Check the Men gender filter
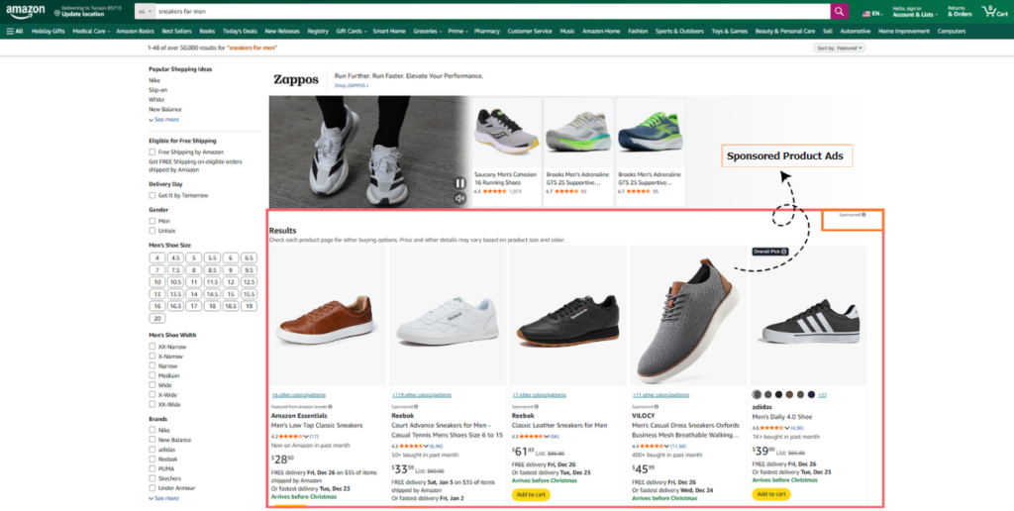 [152, 221]
